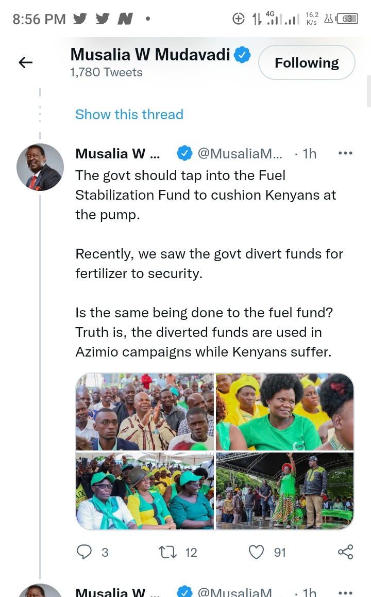
Task: Open Musalia's profile picture avatar
Action: [40, 167]
